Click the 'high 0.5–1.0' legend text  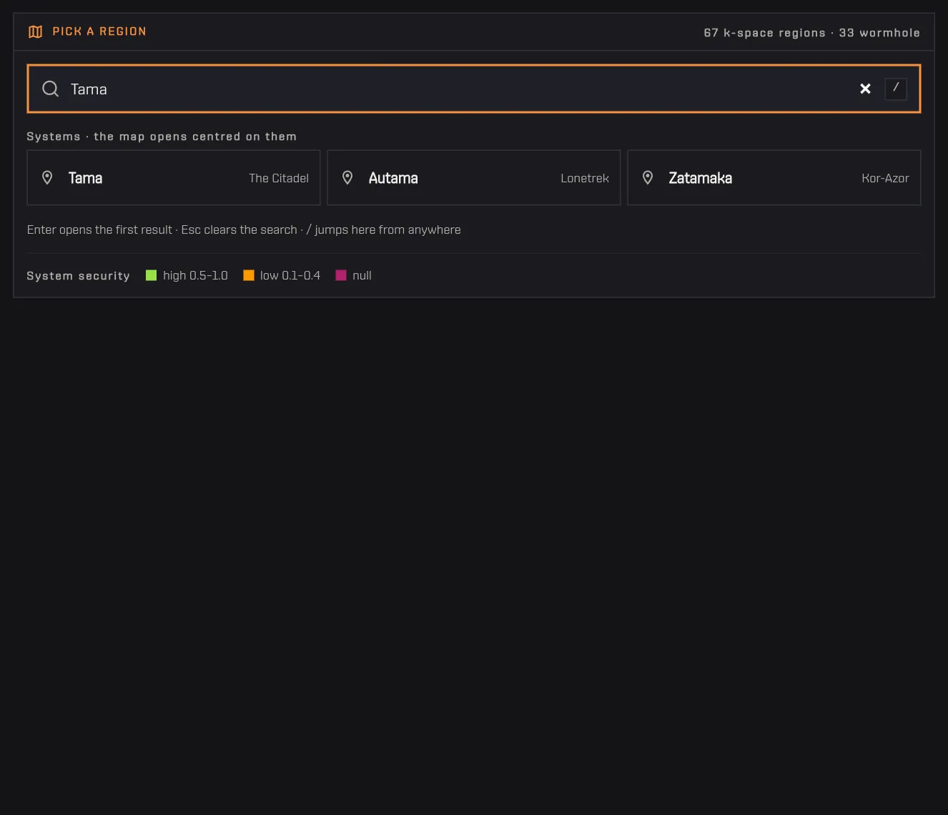tap(195, 275)
